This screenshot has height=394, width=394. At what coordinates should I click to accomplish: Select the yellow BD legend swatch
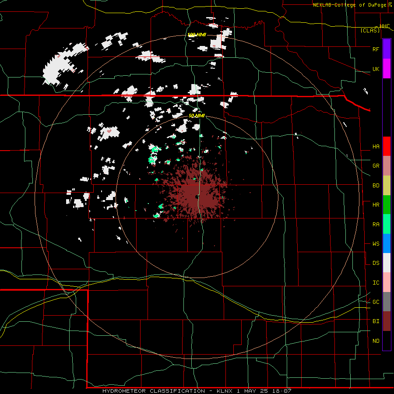(387, 186)
